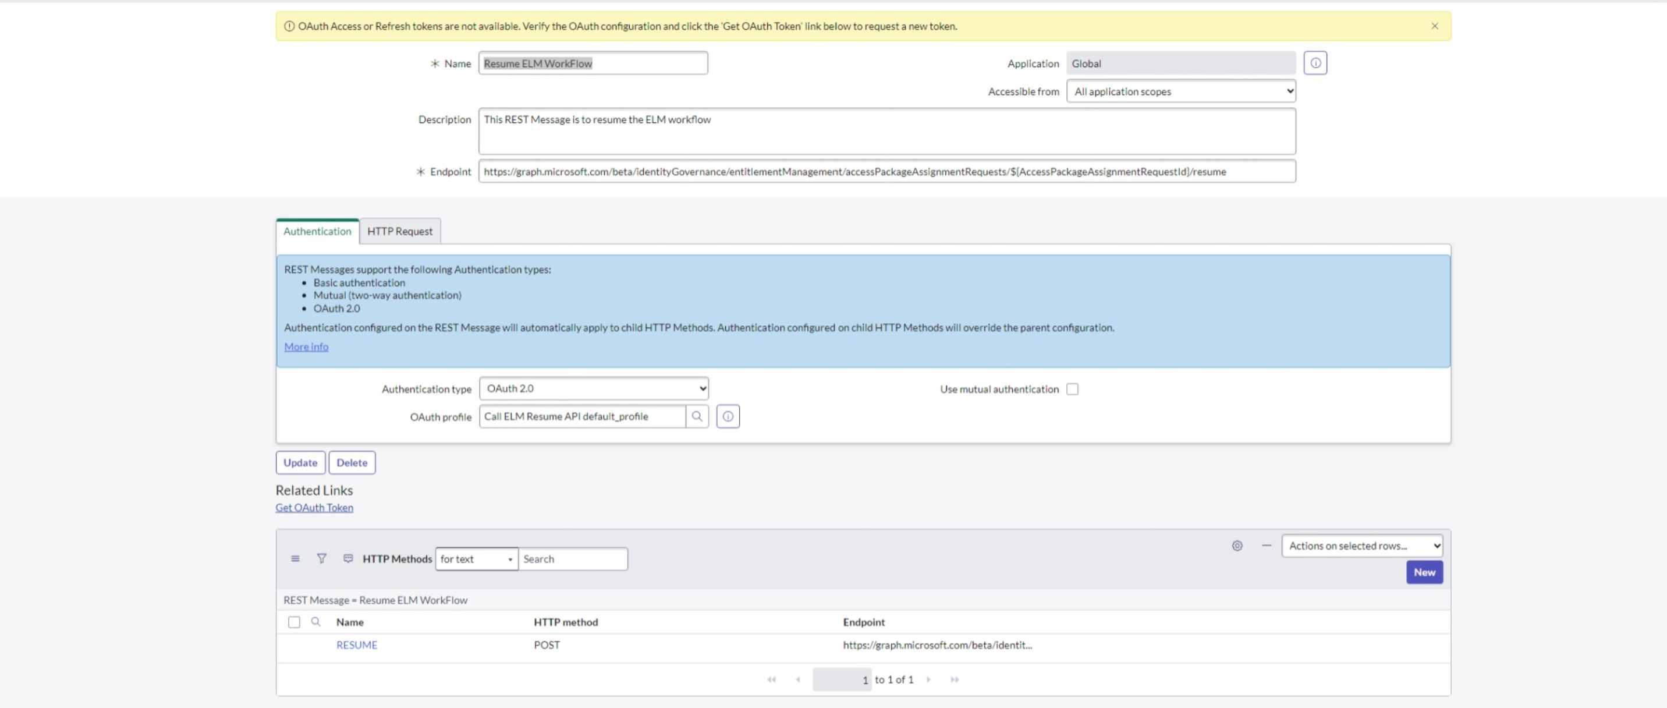Click the info icon beside OAuth profile
Viewport: 1667px width, 708px height.
(x=728, y=416)
